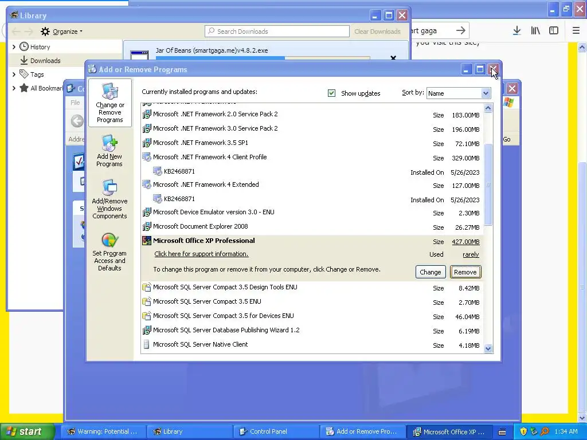
Task: Open browser hamburger menu icon
Action: (x=576, y=31)
